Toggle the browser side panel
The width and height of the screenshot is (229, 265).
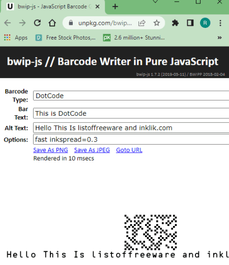coord(190,23)
